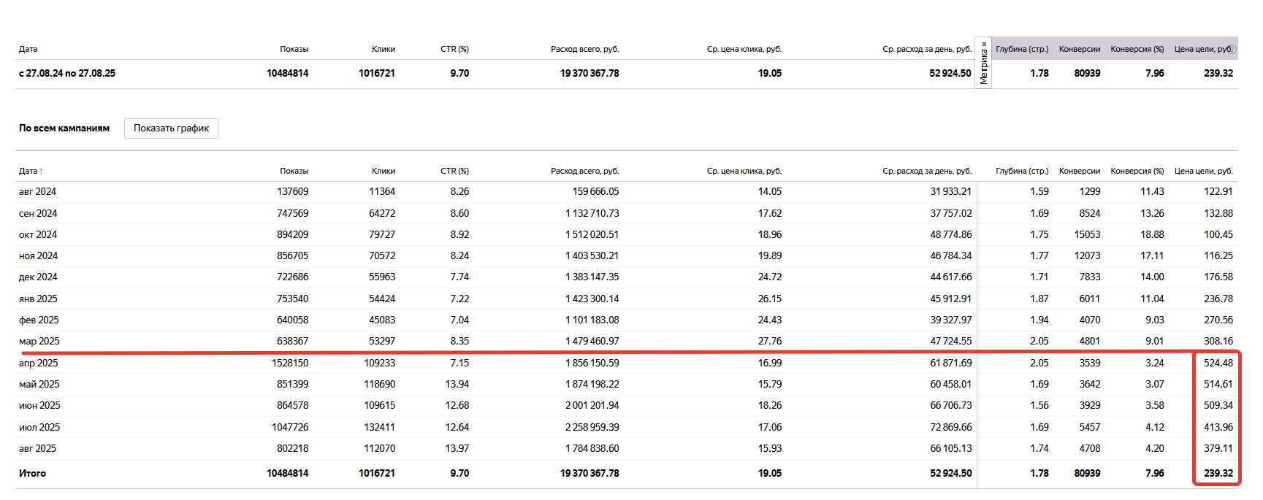Sort monthly table by "Глубина (стр.)" header

1021,171
